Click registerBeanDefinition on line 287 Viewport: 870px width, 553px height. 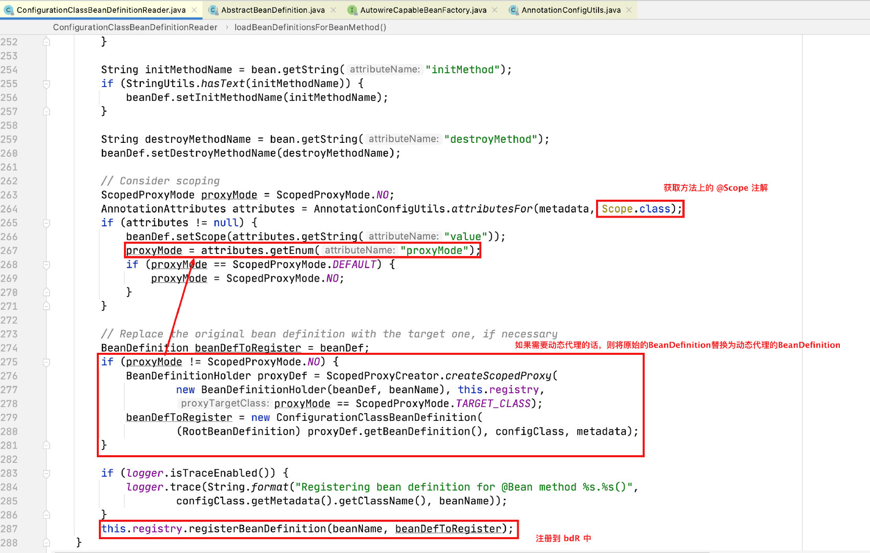tap(258, 529)
